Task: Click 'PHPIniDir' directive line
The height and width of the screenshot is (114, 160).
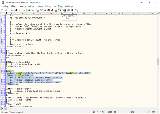Action: pos(35,77)
